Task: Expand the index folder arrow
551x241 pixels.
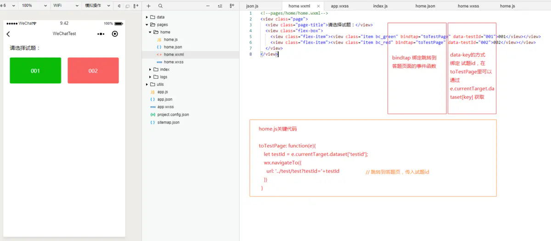Action: pos(150,70)
